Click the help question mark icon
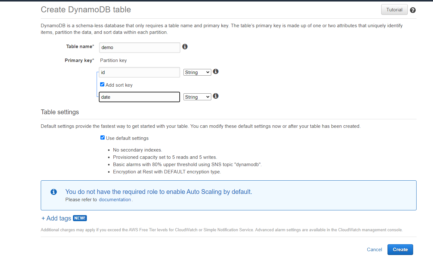 [x=413, y=10]
